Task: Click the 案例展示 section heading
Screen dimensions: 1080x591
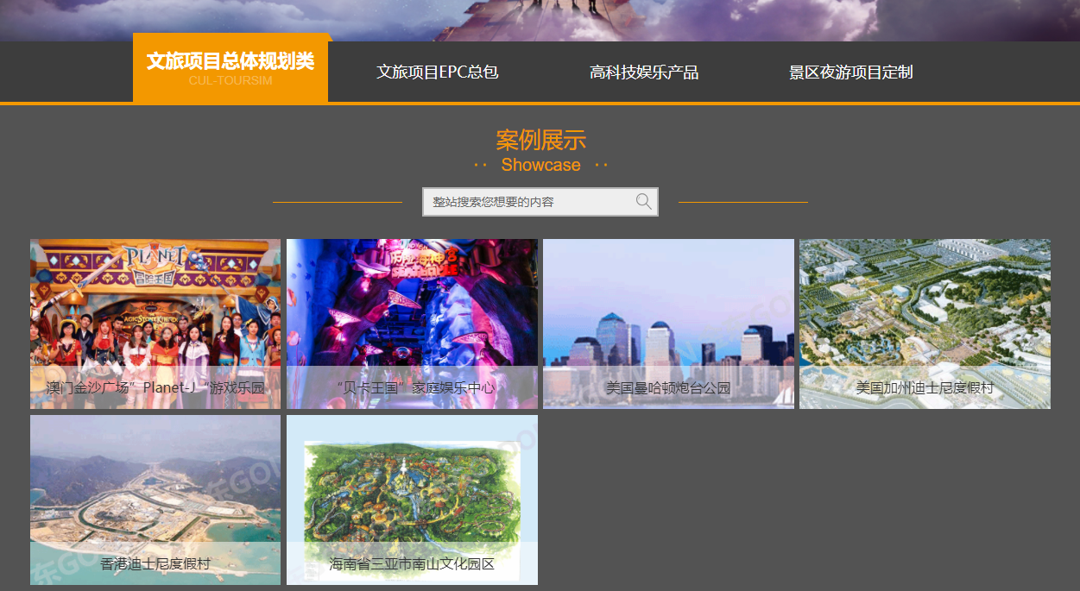Action: [x=541, y=140]
